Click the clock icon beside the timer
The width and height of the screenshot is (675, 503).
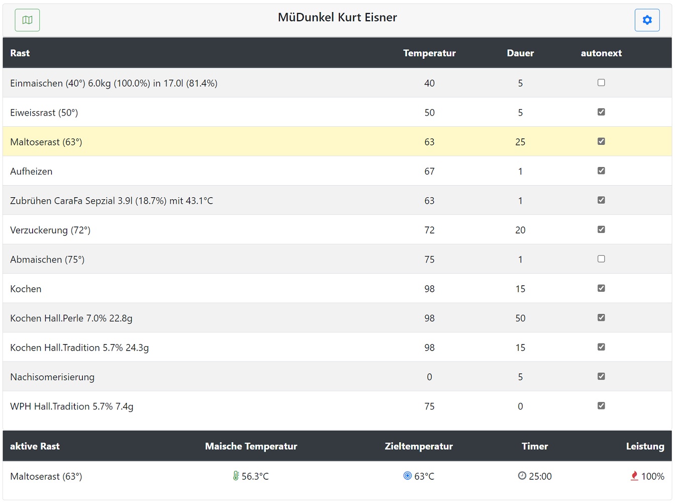[522, 476]
